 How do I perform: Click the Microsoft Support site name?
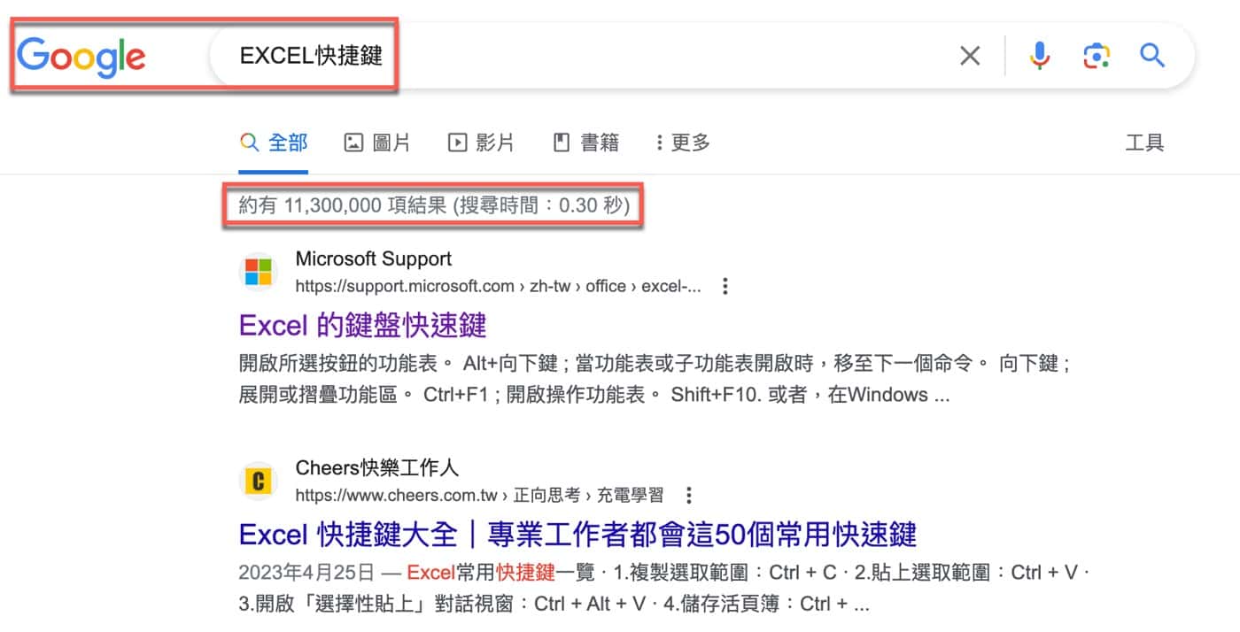(x=373, y=259)
